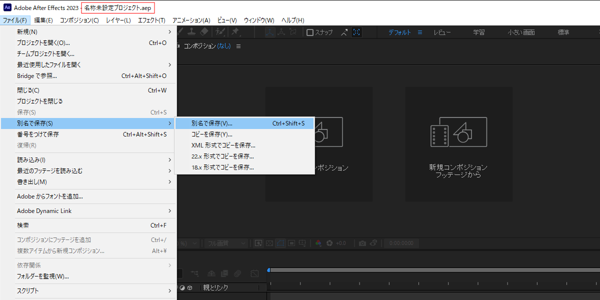Select the Clone Stamp tool

point(191,32)
